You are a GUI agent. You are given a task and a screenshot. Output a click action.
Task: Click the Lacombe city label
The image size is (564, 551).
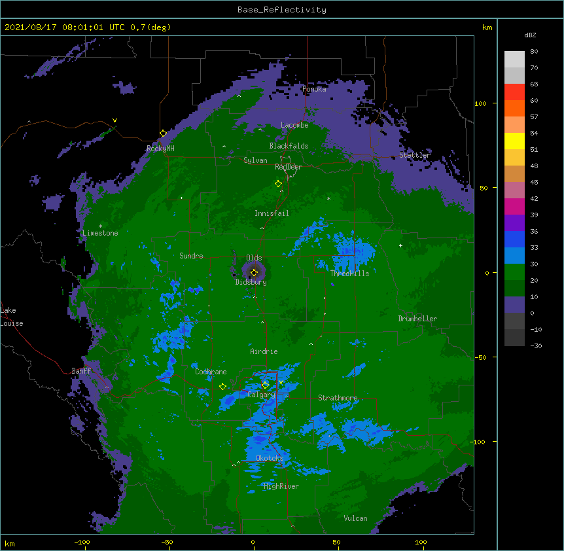294,125
